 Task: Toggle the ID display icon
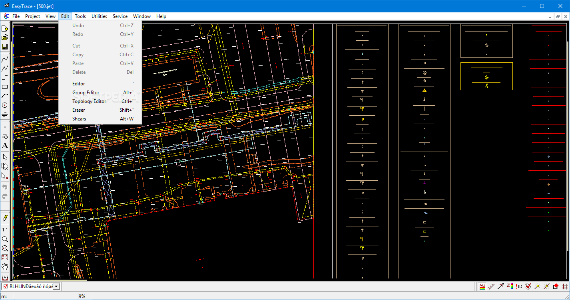coord(519,286)
